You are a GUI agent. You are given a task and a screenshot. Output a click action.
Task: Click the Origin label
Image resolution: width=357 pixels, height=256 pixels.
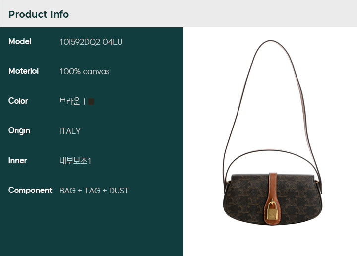[x=19, y=131]
